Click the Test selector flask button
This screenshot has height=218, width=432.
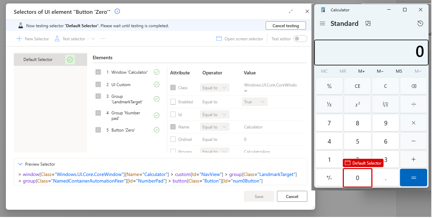(70, 39)
